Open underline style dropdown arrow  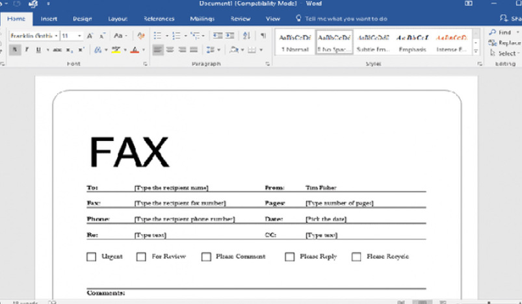coord(48,50)
